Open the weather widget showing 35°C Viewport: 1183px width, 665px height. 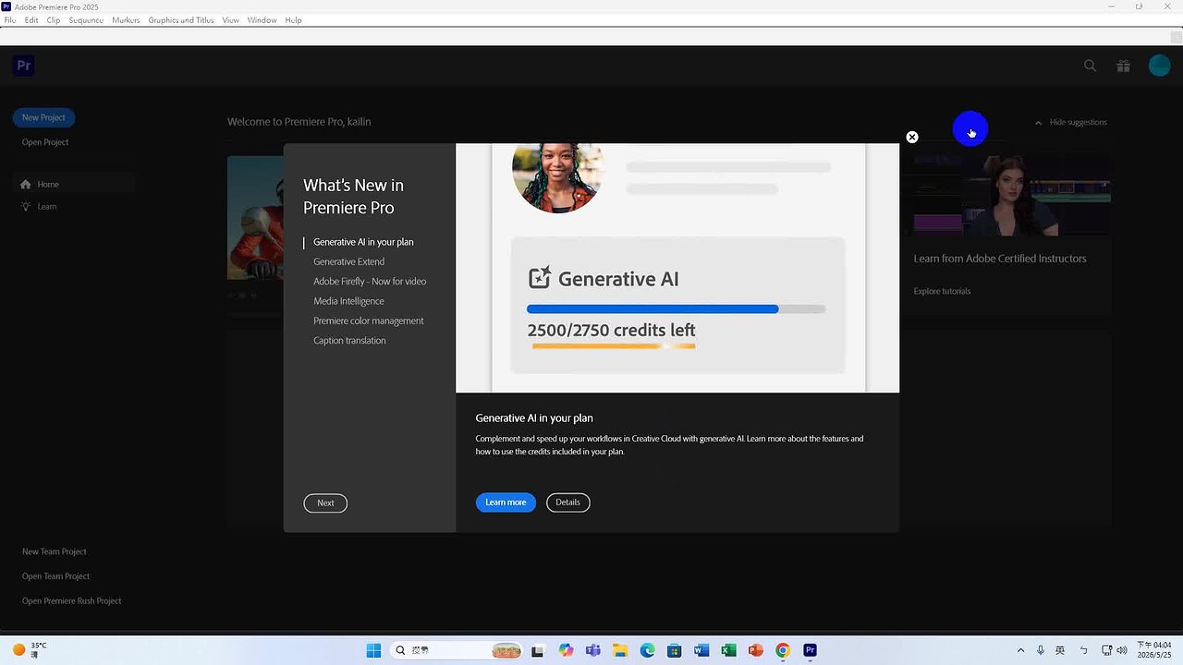(30, 650)
